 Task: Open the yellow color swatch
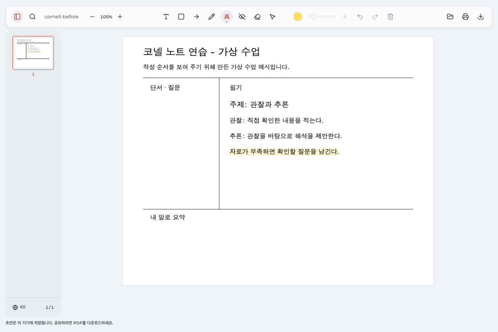pyautogui.click(x=298, y=17)
